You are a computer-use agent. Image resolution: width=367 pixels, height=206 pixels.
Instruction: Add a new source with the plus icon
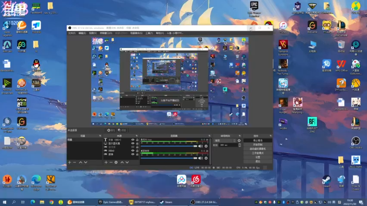[106, 163]
